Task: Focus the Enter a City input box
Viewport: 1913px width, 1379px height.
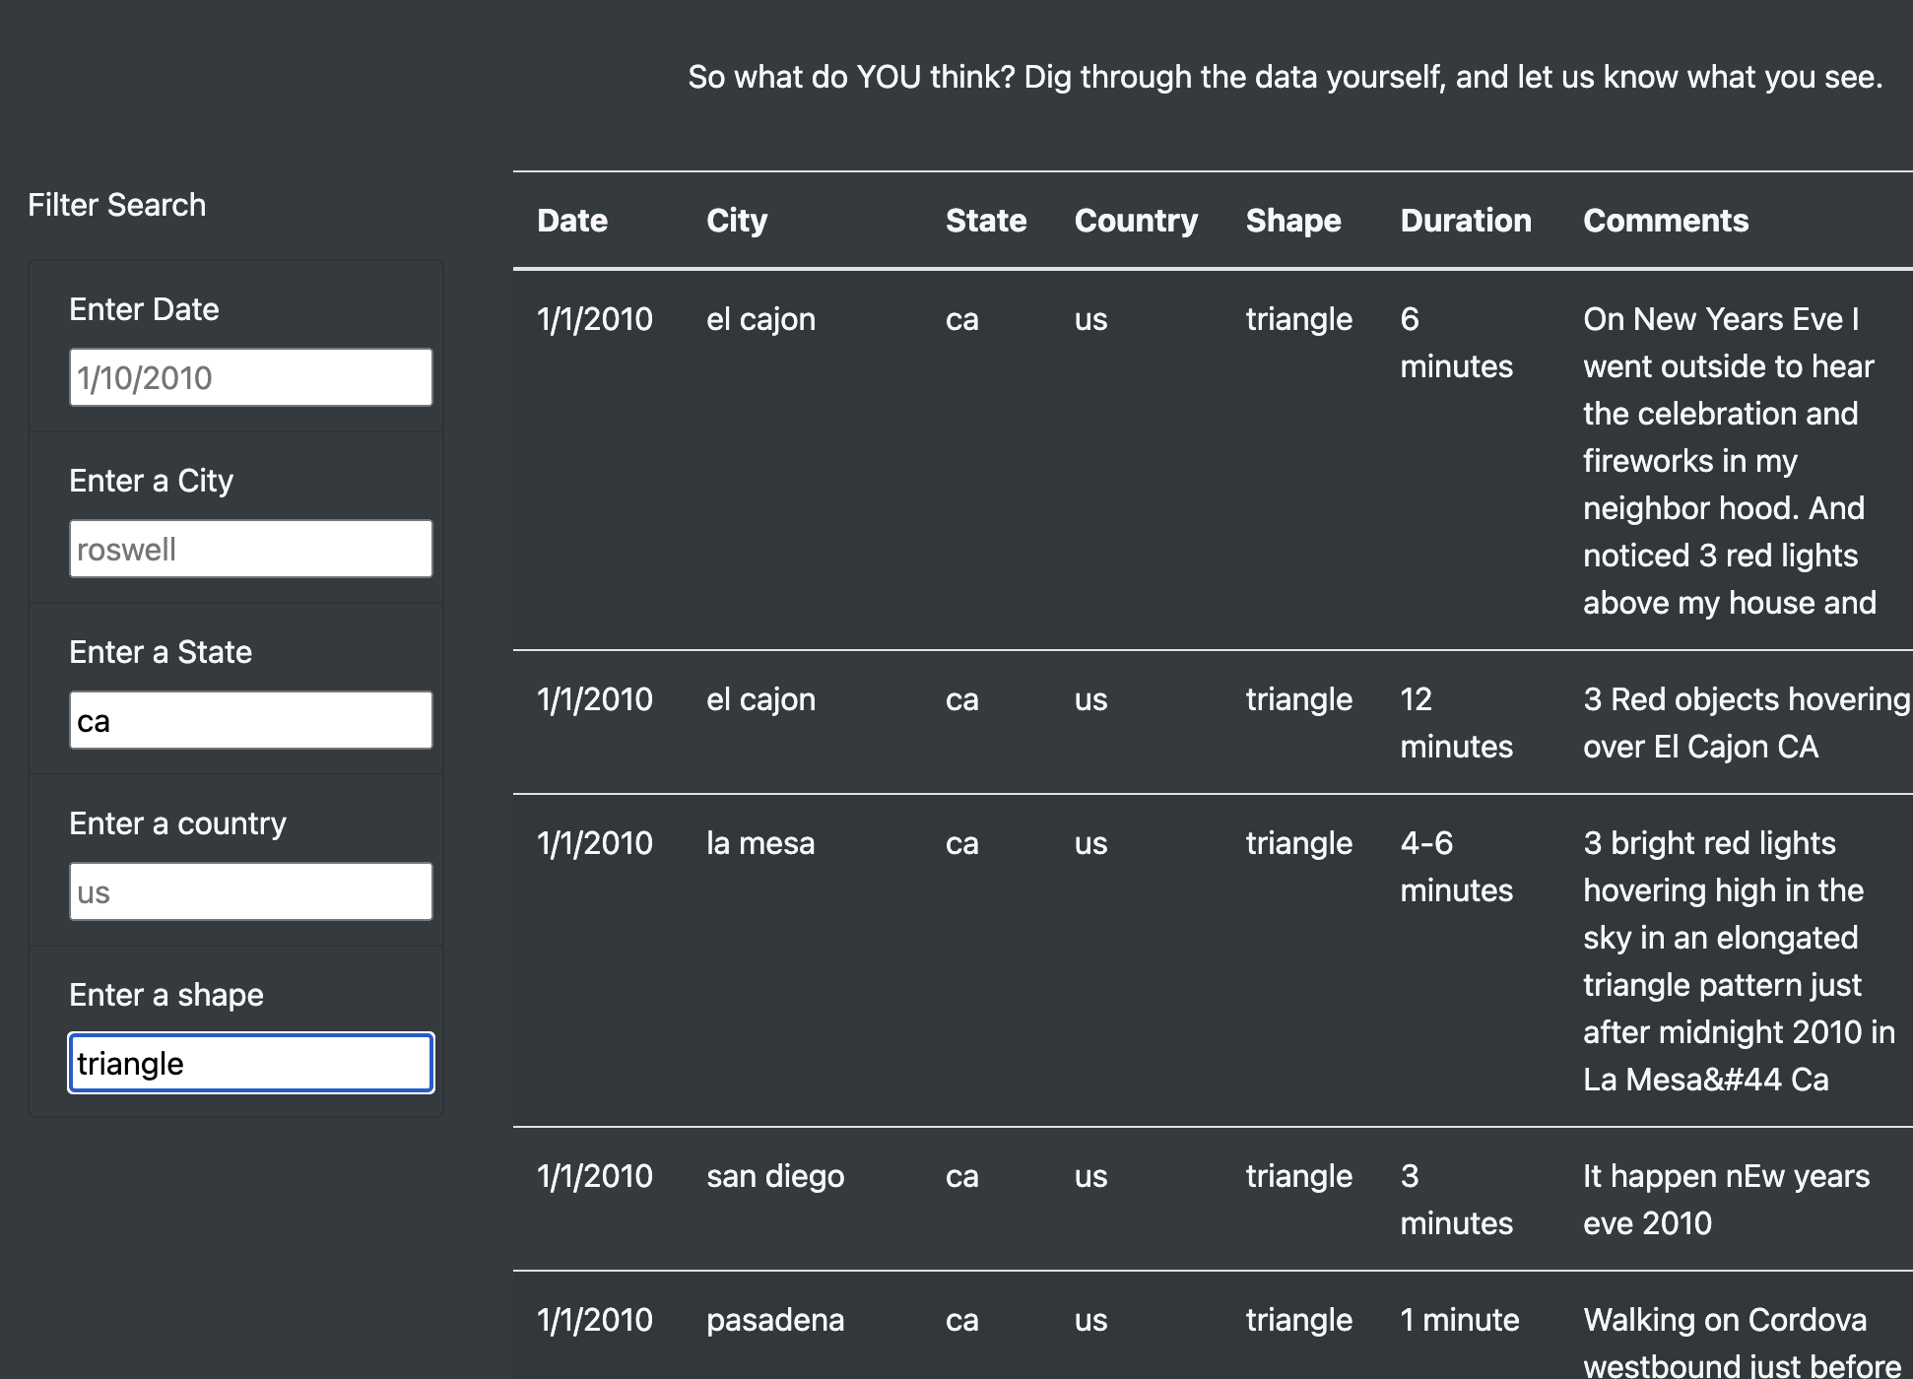Action: pyautogui.click(x=250, y=549)
